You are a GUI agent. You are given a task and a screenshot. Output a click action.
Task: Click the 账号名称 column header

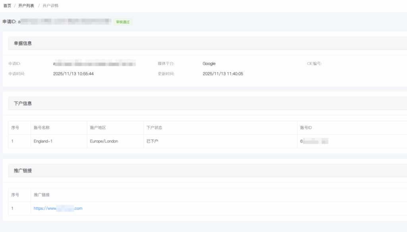(x=41, y=128)
